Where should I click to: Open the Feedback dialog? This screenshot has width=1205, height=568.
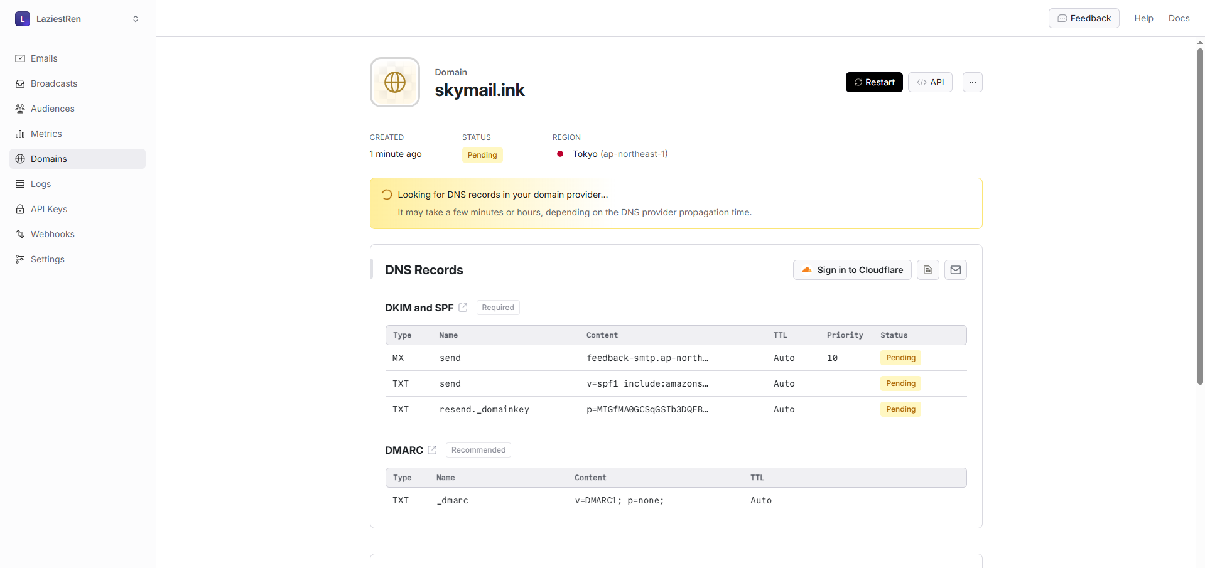[x=1083, y=18]
